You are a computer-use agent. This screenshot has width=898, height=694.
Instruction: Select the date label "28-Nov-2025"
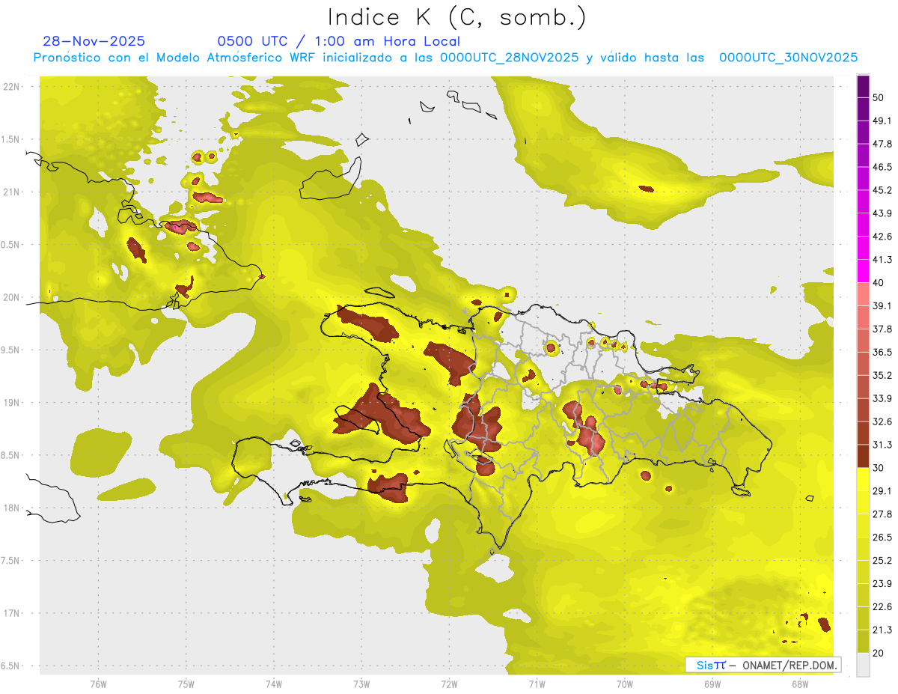(94, 41)
